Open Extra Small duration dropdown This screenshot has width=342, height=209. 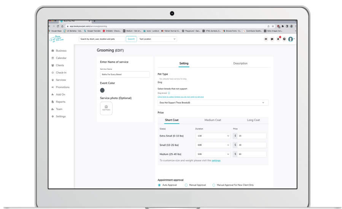point(213,135)
